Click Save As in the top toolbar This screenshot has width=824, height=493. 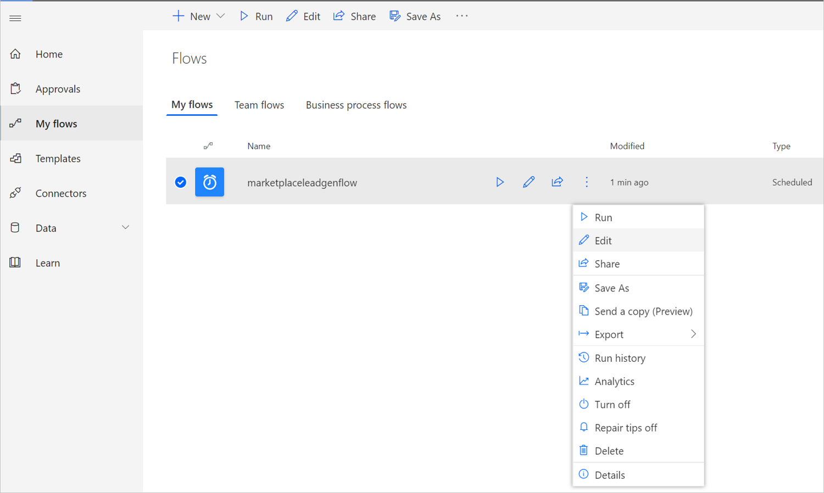pos(415,16)
